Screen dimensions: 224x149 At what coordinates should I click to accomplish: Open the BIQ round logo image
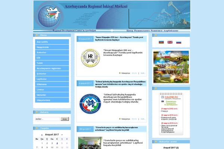tap(90, 104)
